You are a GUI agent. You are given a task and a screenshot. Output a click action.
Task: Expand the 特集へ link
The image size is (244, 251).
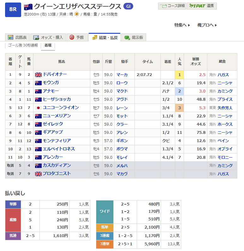point(182,25)
